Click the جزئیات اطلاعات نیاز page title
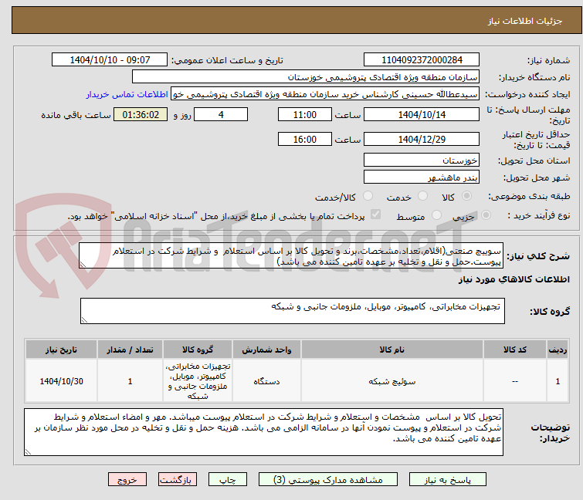This screenshot has width=583, height=500. pyautogui.click(x=525, y=21)
